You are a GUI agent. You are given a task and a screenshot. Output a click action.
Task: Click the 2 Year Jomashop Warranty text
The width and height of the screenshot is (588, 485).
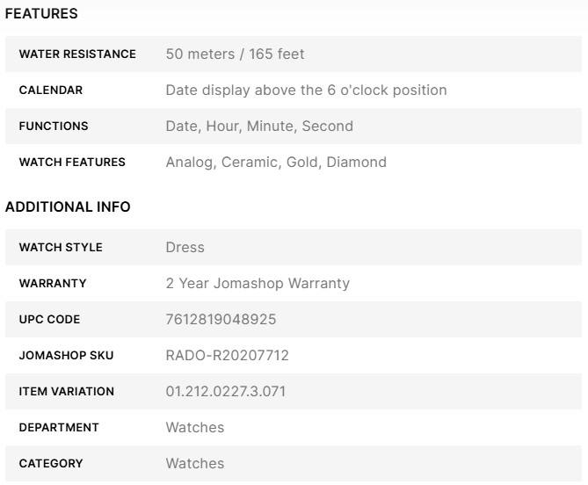(258, 284)
